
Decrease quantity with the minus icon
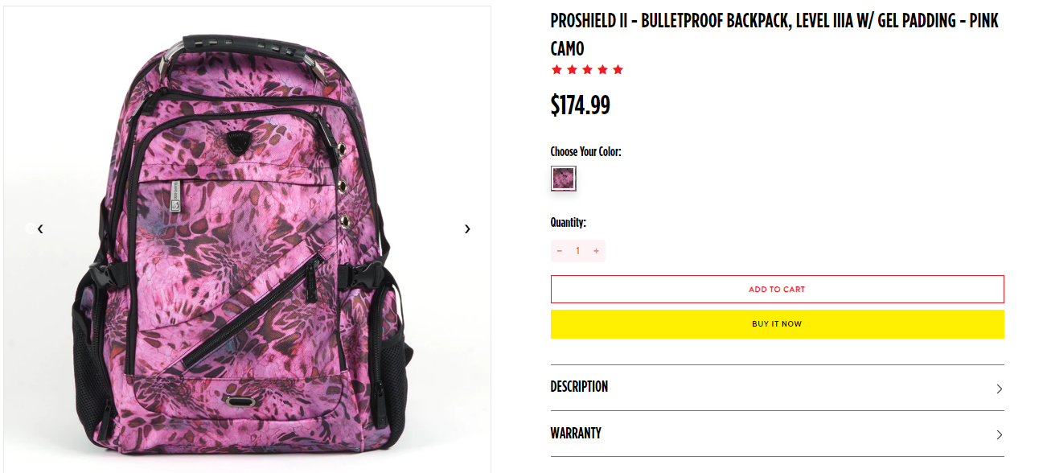pyautogui.click(x=560, y=251)
